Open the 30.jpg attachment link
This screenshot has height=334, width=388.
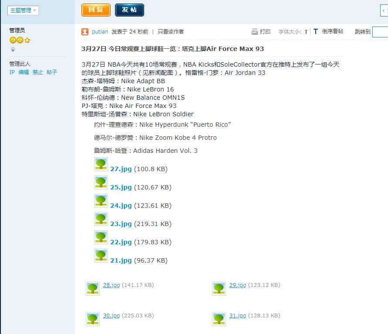pos(111,316)
